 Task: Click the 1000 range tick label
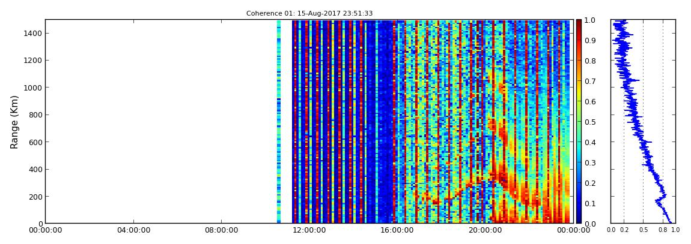[32, 88]
